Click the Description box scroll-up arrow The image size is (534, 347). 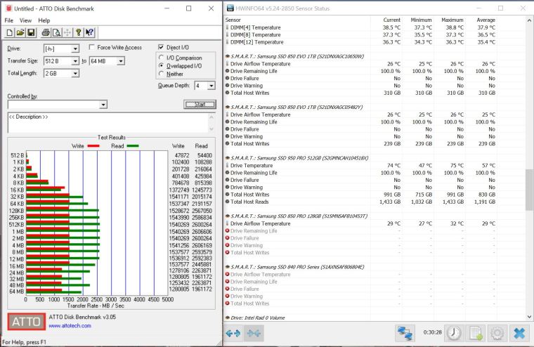pyautogui.click(x=211, y=117)
